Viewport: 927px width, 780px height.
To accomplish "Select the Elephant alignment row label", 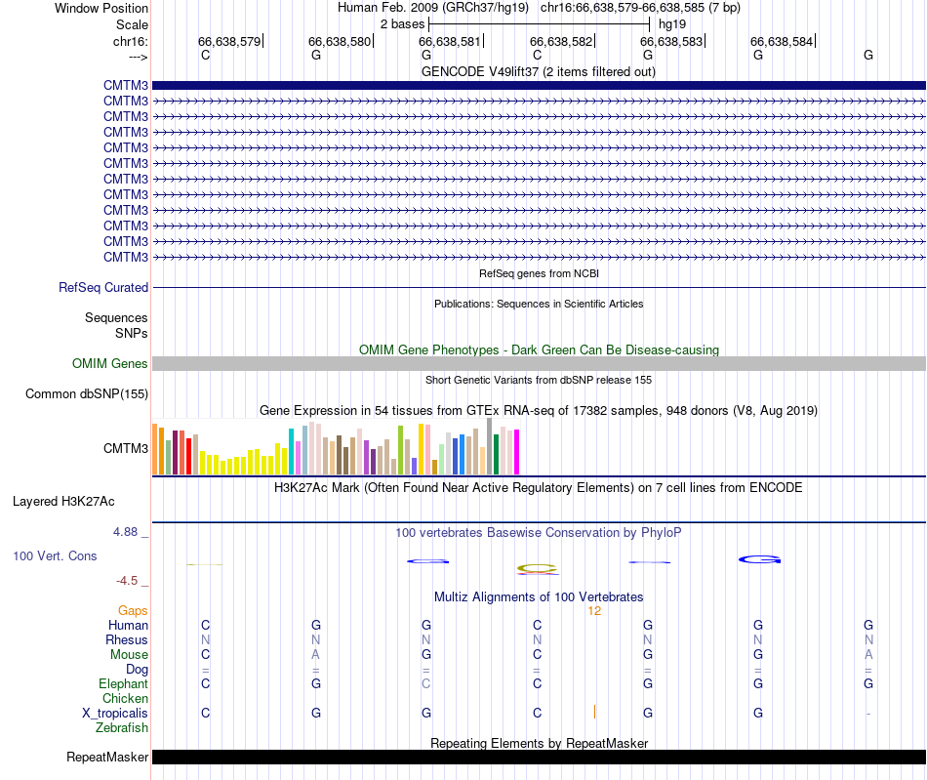I will pos(123,683).
